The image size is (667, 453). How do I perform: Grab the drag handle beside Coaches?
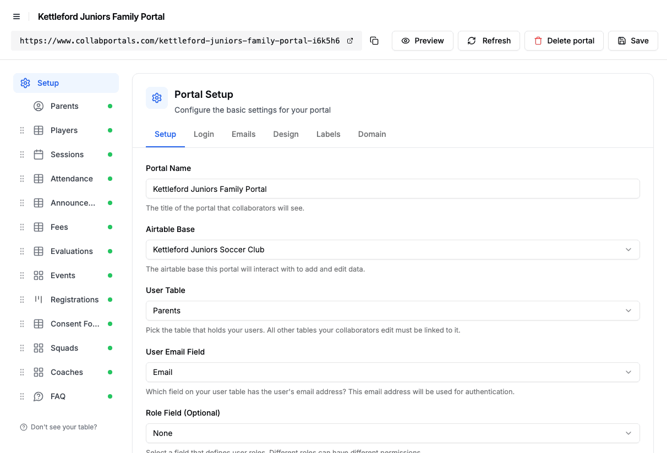pyautogui.click(x=22, y=372)
